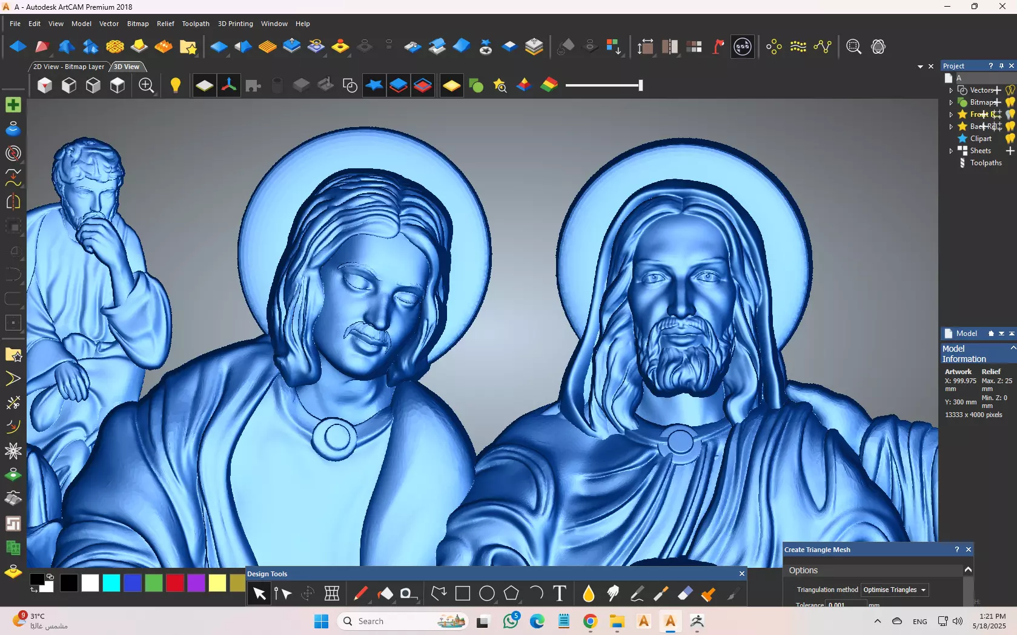Viewport: 1017px width, 635px height.
Task: Choose the Node Editing tool
Action: click(x=283, y=594)
